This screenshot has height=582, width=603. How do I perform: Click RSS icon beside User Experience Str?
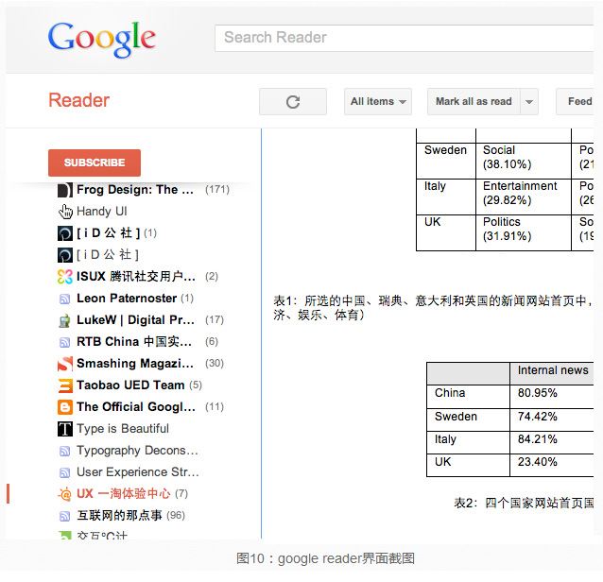click(x=64, y=472)
